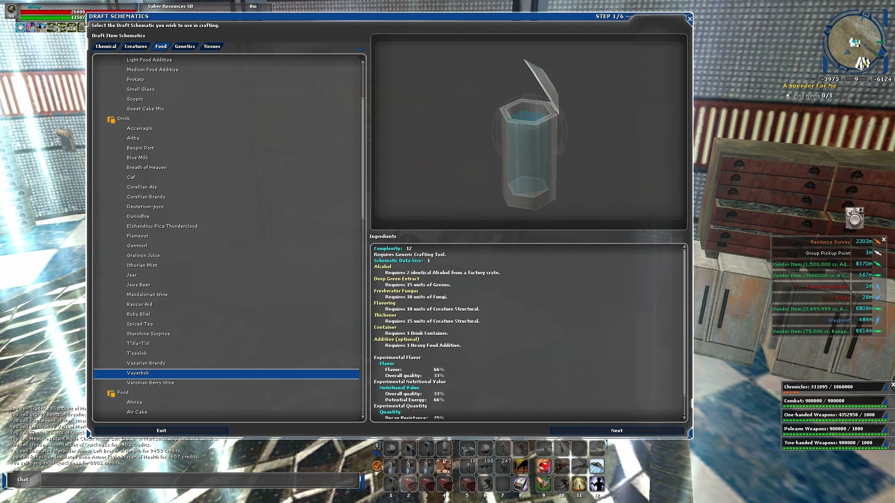The width and height of the screenshot is (895, 503).
Task: Select the Blue Milk schematic
Action: 137,157
